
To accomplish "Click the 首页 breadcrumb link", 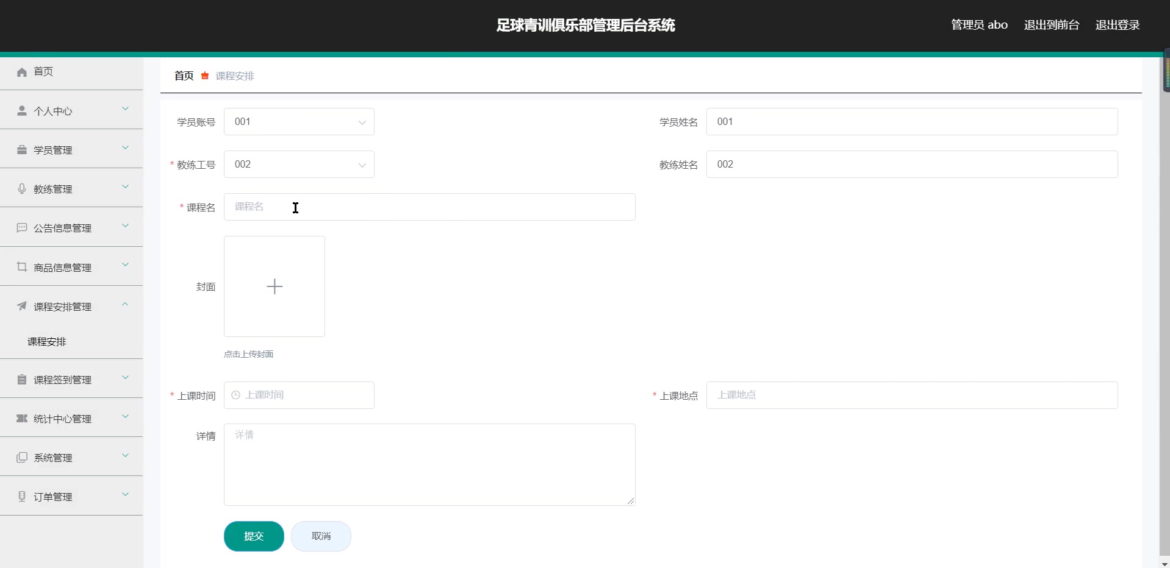I will tap(184, 76).
